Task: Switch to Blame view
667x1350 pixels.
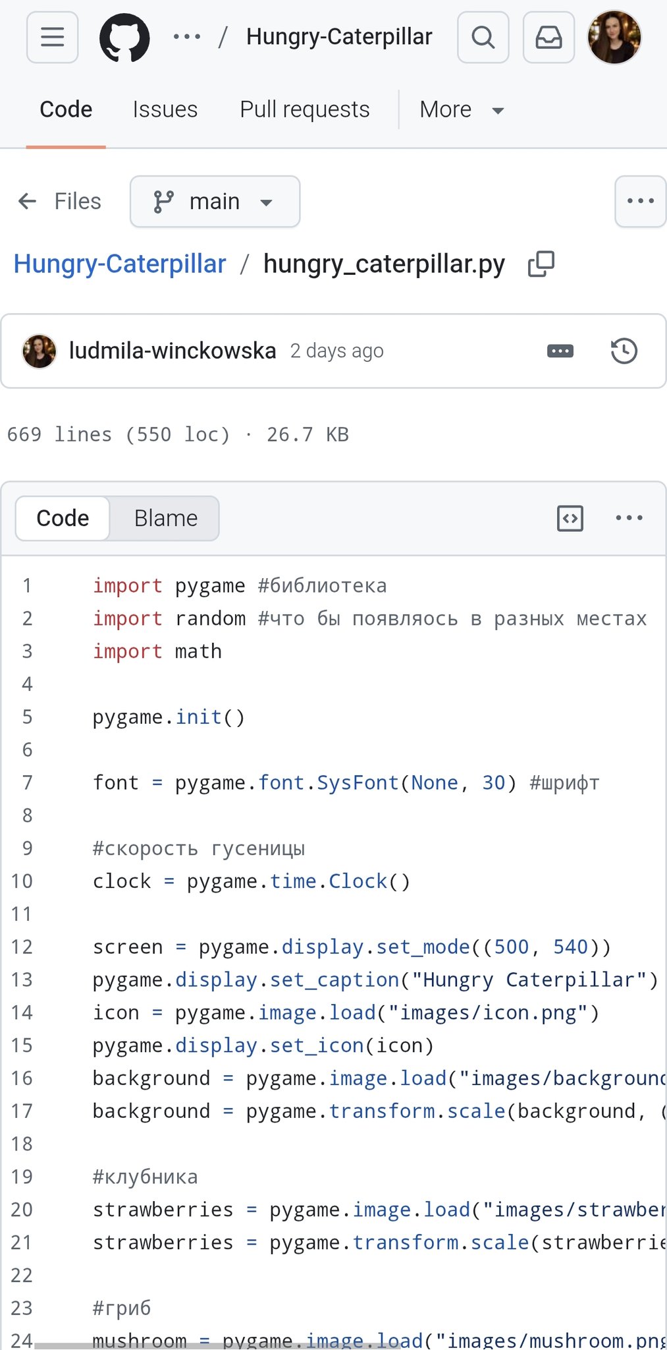Action: [x=165, y=518]
